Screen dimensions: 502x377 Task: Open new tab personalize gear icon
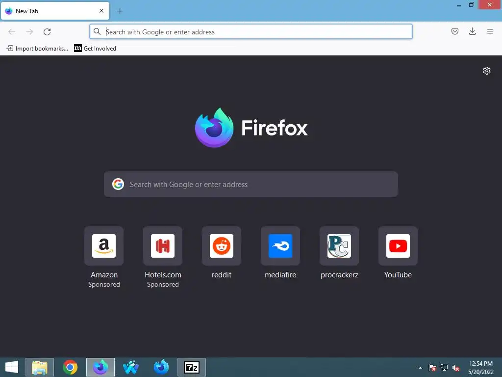(487, 71)
